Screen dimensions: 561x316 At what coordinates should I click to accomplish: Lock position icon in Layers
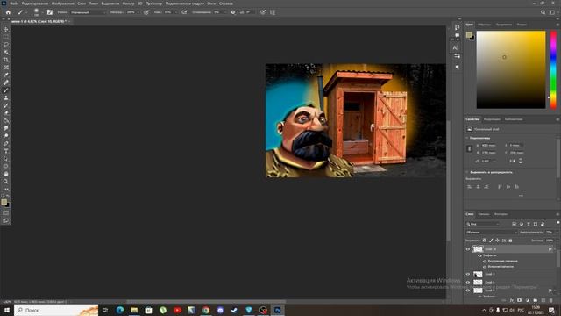click(x=497, y=241)
